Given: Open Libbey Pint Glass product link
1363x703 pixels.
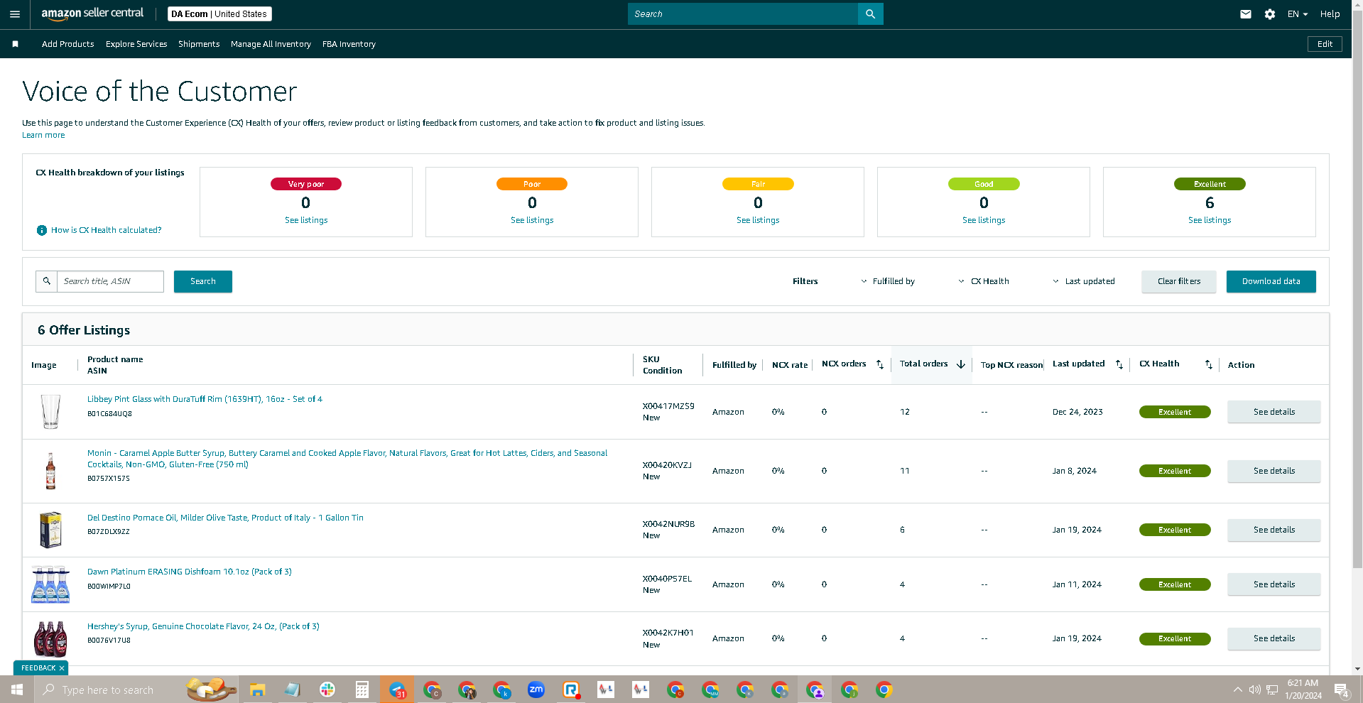Looking at the screenshot, I should (205, 399).
